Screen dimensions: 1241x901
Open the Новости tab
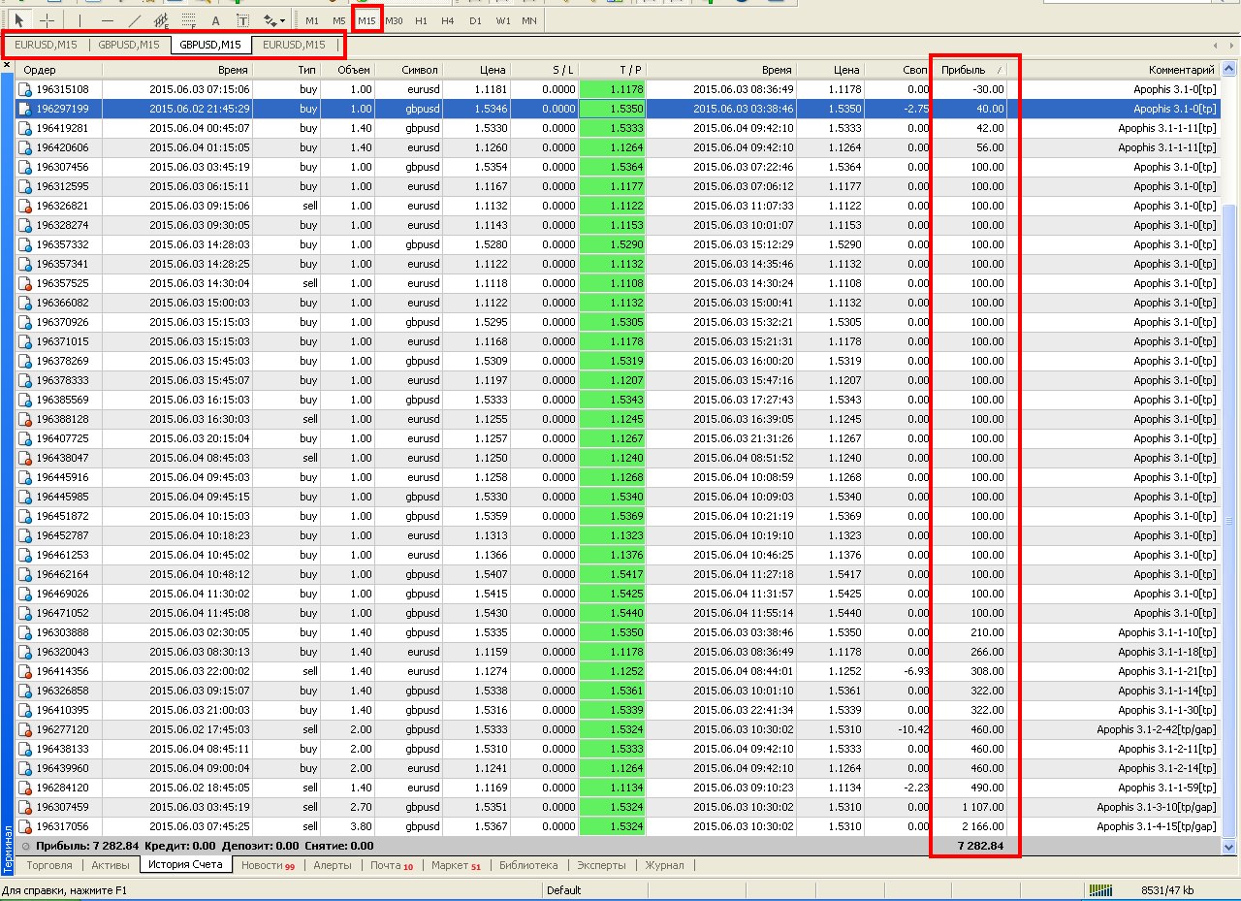[x=268, y=865]
